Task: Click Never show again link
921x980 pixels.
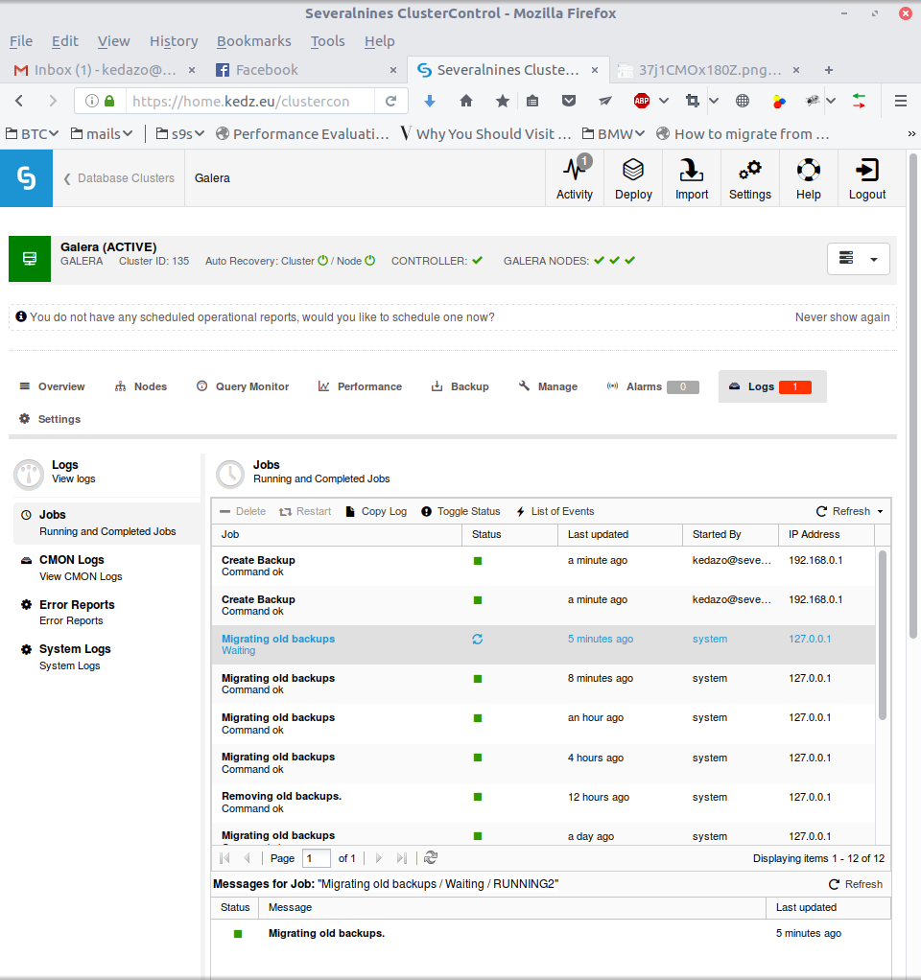Action: (x=842, y=317)
